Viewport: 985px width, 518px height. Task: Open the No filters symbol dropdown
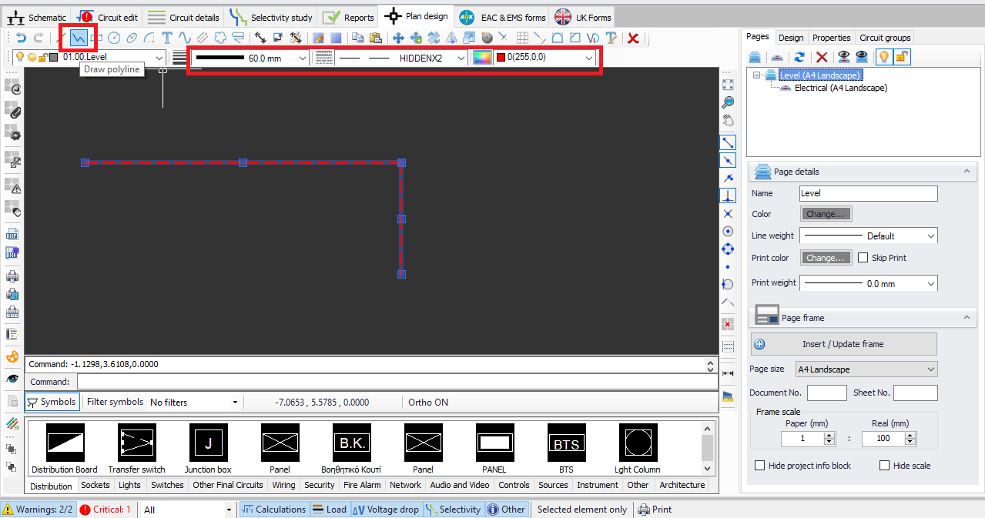(x=234, y=402)
